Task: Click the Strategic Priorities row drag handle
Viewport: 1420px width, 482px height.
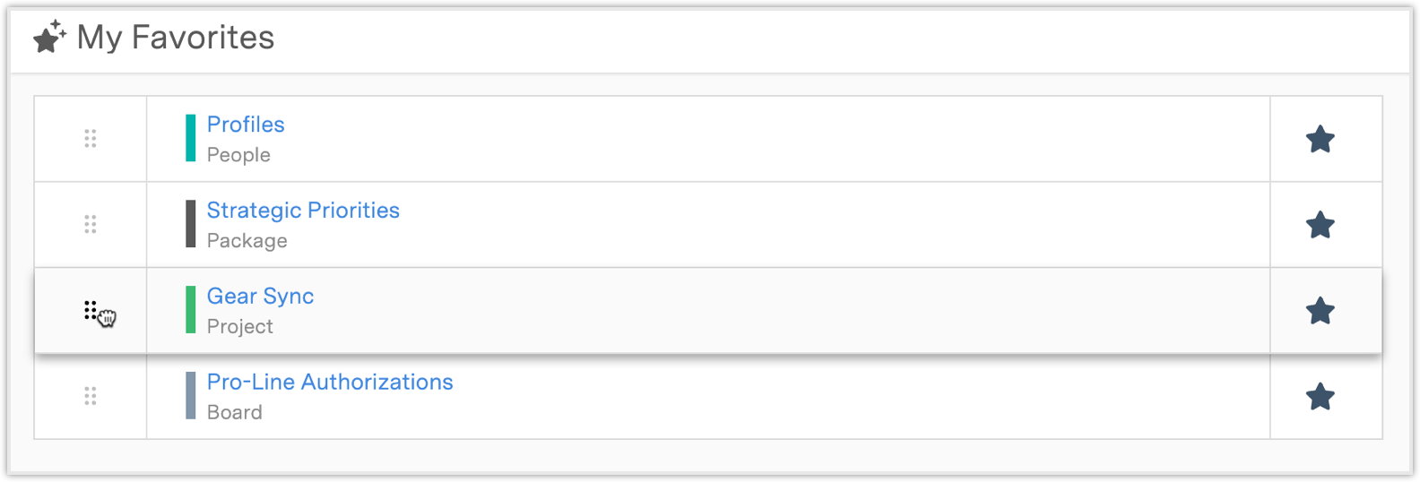Action: click(x=91, y=224)
